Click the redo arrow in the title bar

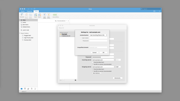pyautogui.click(x=31, y=9)
